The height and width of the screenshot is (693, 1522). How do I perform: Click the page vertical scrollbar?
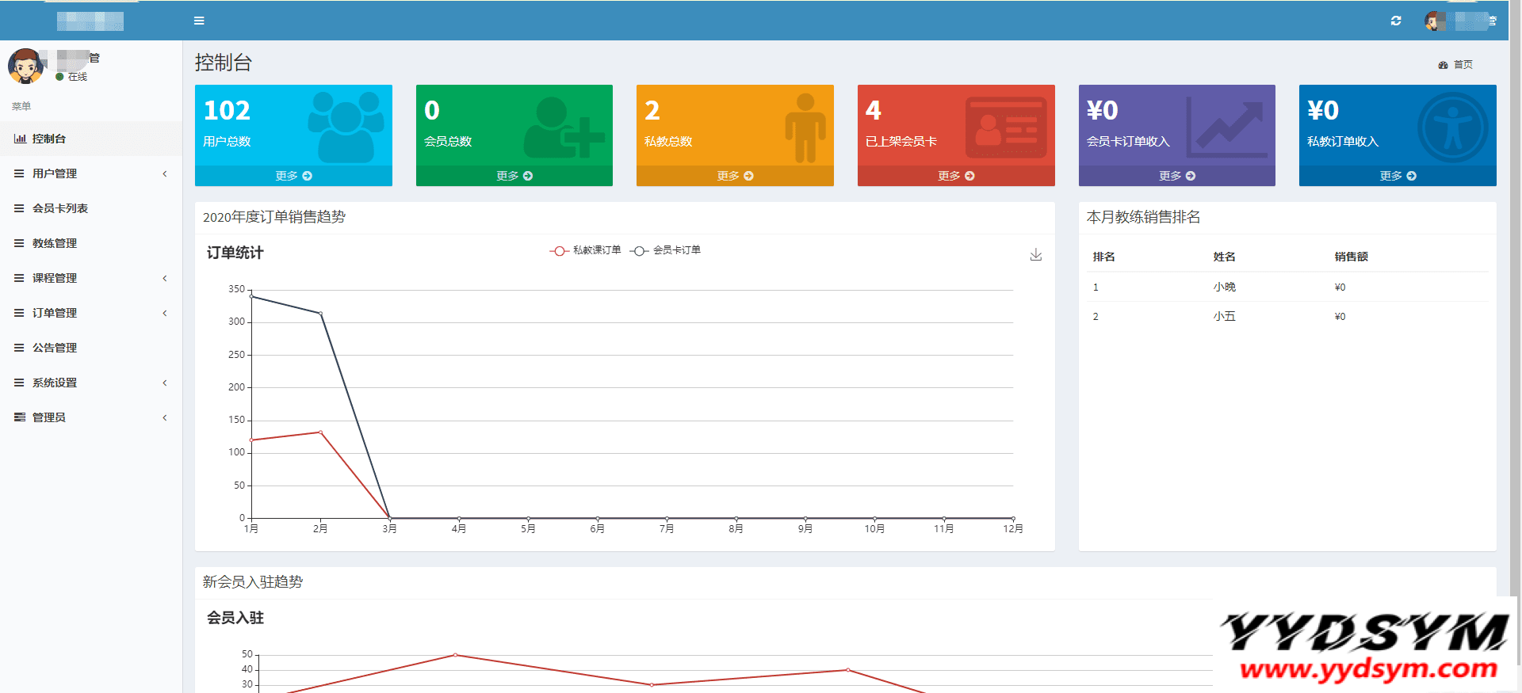1515,317
